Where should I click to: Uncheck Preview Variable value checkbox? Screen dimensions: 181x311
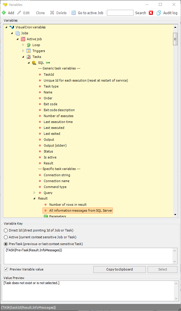tap(6, 269)
